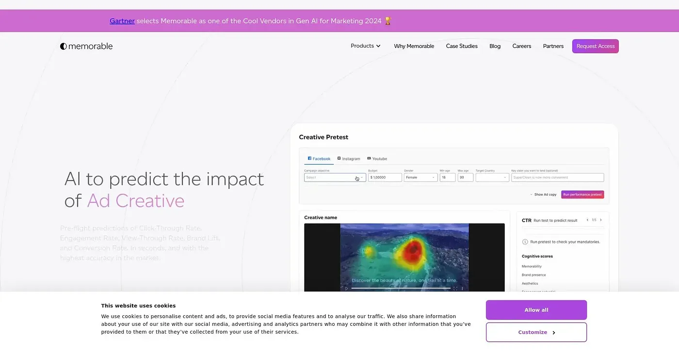Click the Brand presence score label
679x353 pixels.
533,275
